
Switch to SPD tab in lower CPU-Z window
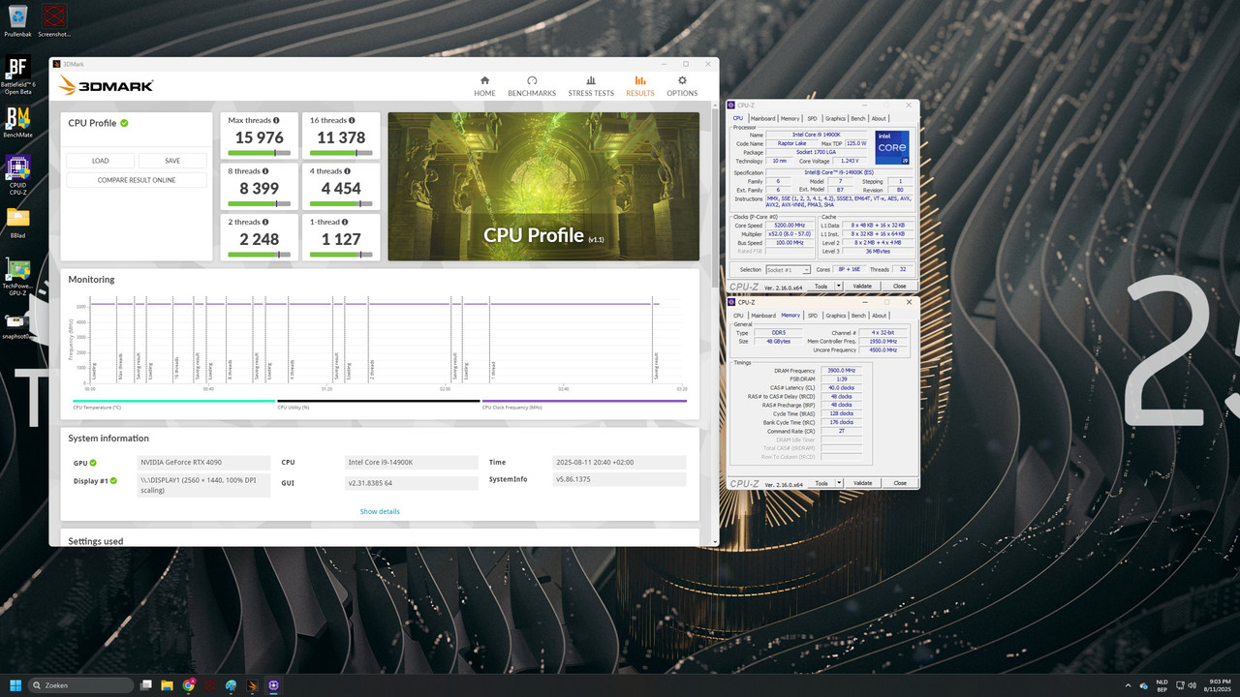pyautogui.click(x=812, y=316)
